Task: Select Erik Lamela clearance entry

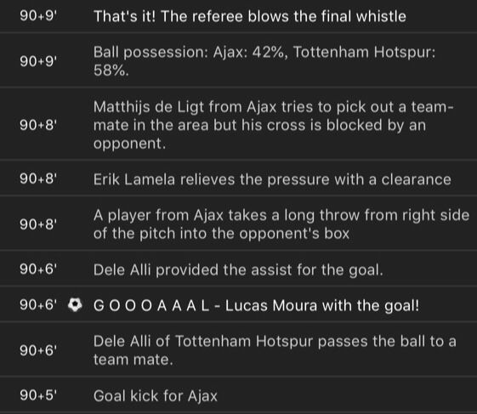Action: click(238, 179)
